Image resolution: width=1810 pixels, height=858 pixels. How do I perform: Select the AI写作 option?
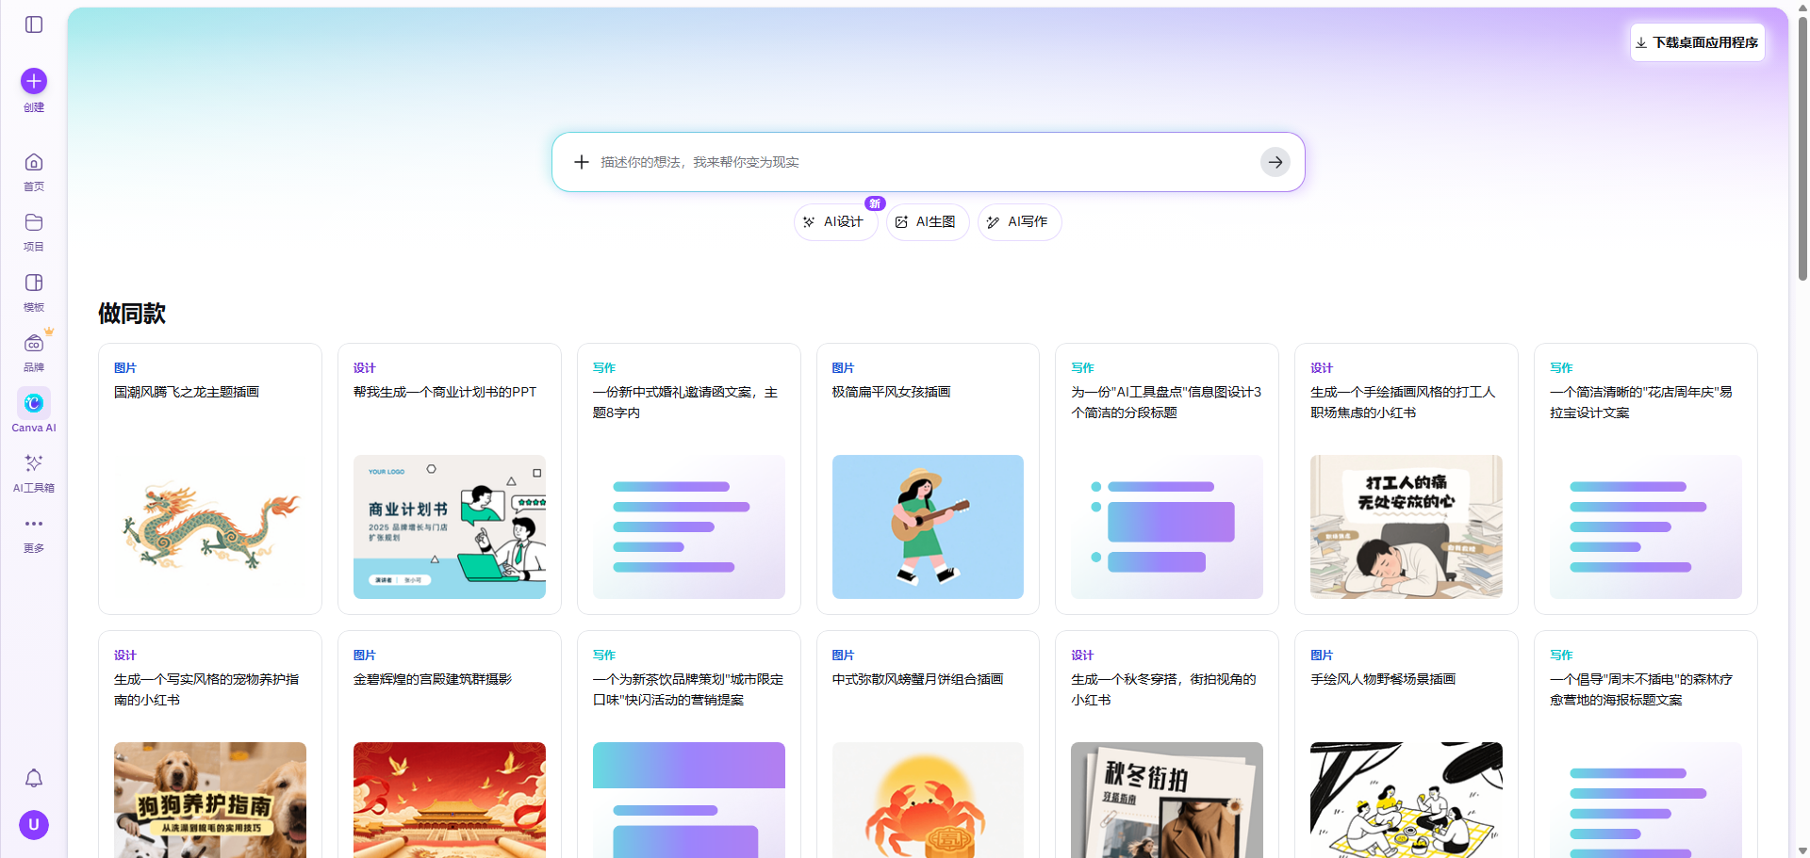[1018, 221]
